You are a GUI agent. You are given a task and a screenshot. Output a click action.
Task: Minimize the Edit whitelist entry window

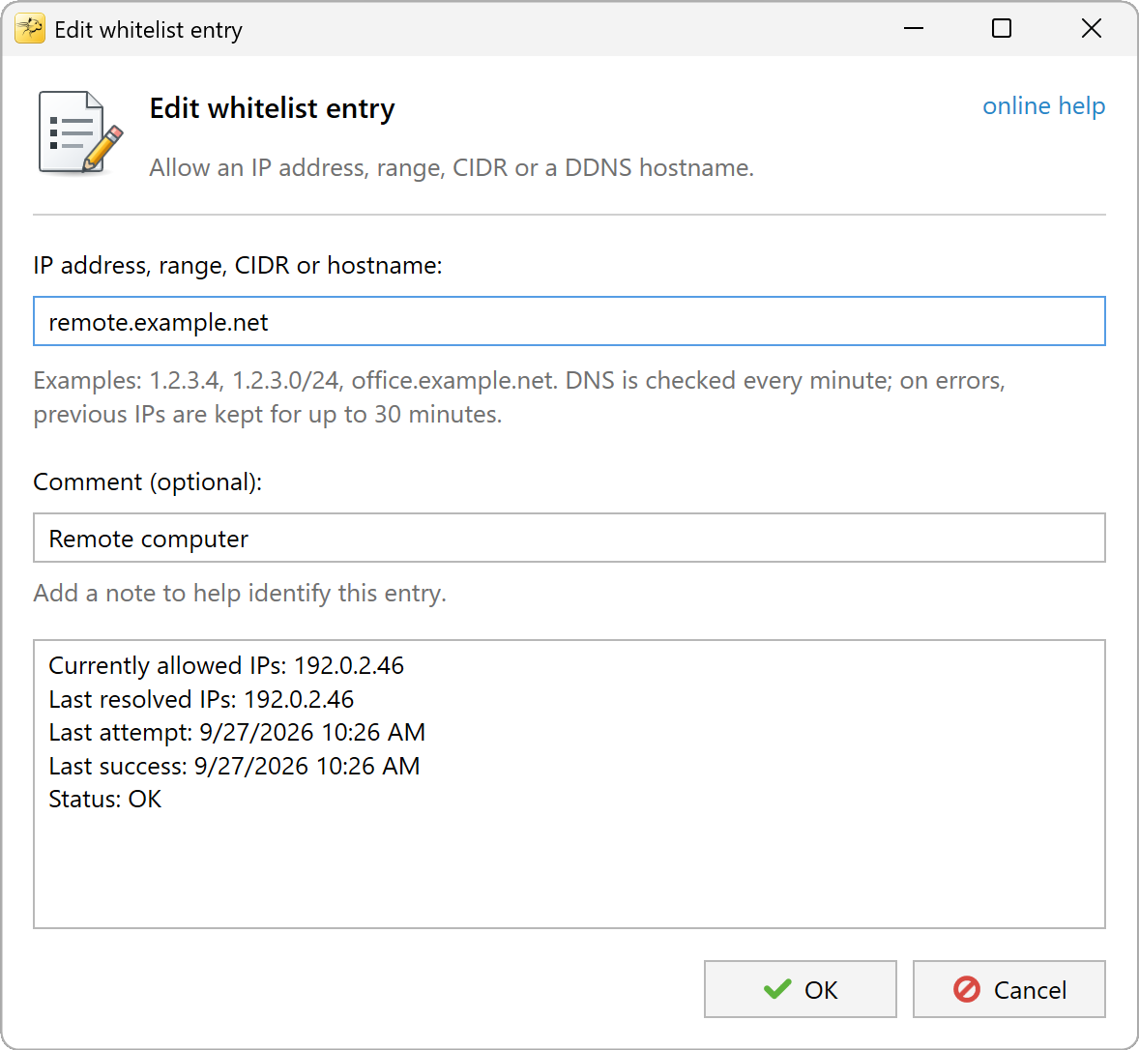(x=913, y=29)
